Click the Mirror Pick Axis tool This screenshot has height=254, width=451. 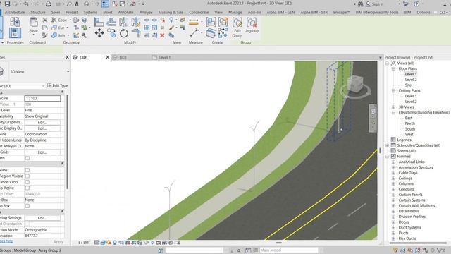(x=124, y=22)
